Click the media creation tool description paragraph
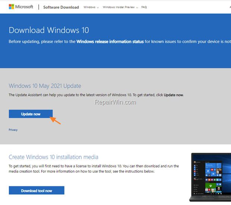The height and width of the screenshot is (205, 231). (x=94, y=169)
